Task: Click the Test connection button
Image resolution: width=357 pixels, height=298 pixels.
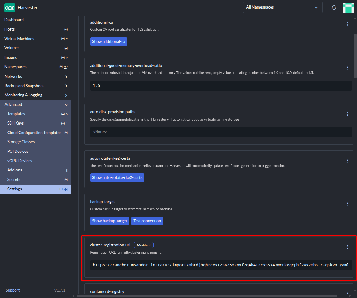Action: pos(147,221)
